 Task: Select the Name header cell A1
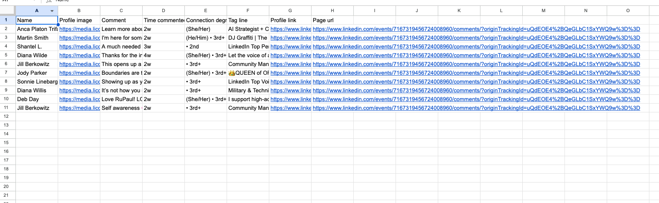coord(37,20)
